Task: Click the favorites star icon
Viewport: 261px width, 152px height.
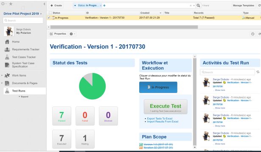Action: pyautogui.click(x=11, y=4)
